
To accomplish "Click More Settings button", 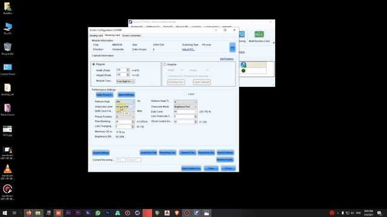I will tap(126, 95).
